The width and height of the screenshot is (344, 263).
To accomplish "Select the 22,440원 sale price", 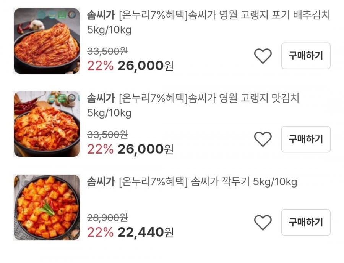I will point(145,232).
